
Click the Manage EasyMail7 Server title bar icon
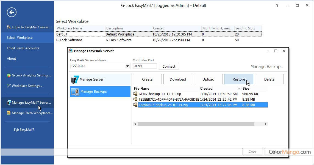(71, 51)
